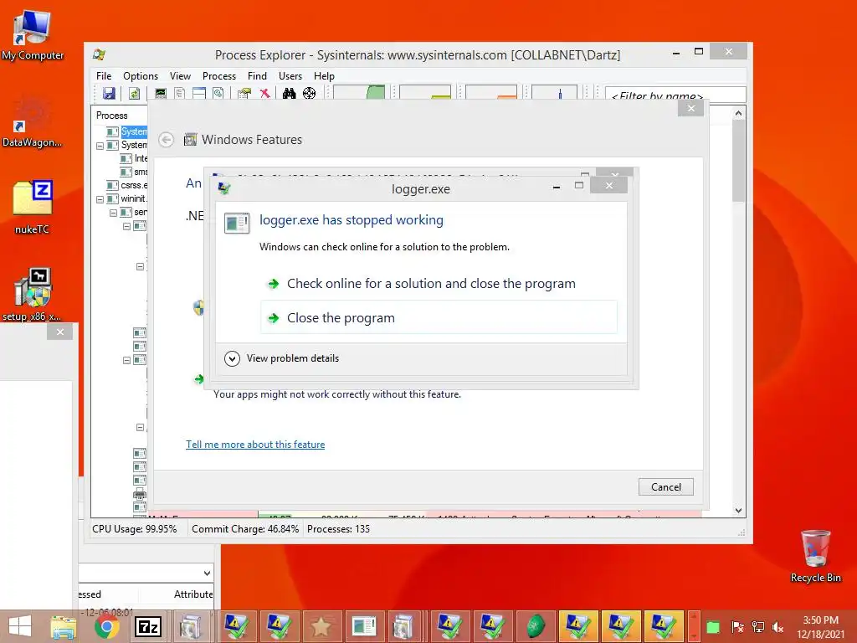Click 'Processes: 135' in status bar
Screen dimensions: 857x643
coord(338,529)
